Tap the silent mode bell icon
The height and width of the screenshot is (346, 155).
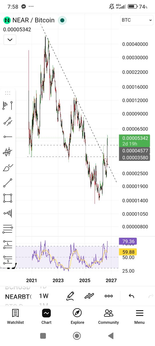pyautogui.click(x=111, y=6)
